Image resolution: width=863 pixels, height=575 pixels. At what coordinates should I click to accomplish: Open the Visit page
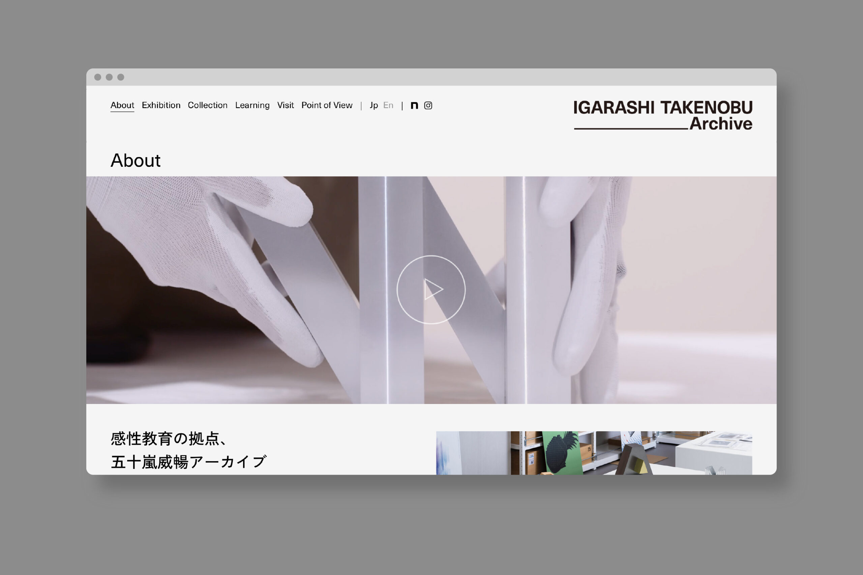click(286, 105)
